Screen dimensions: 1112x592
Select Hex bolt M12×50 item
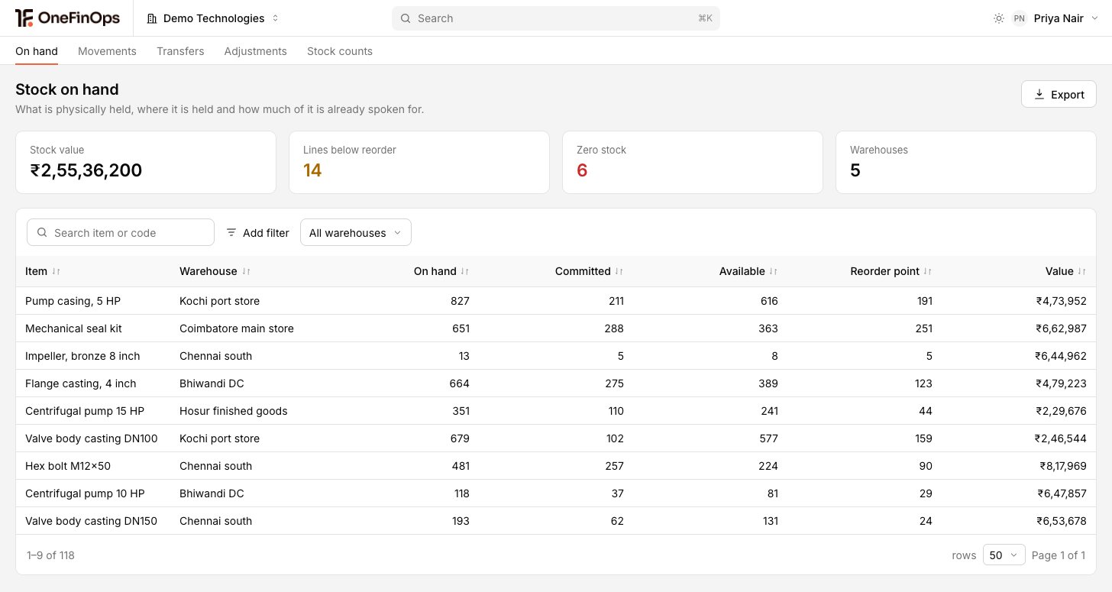click(68, 466)
